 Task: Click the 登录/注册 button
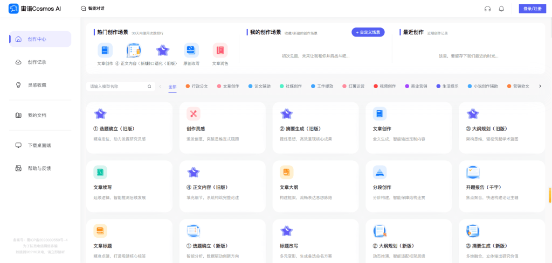pyautogui.click(x=532, y=9)
